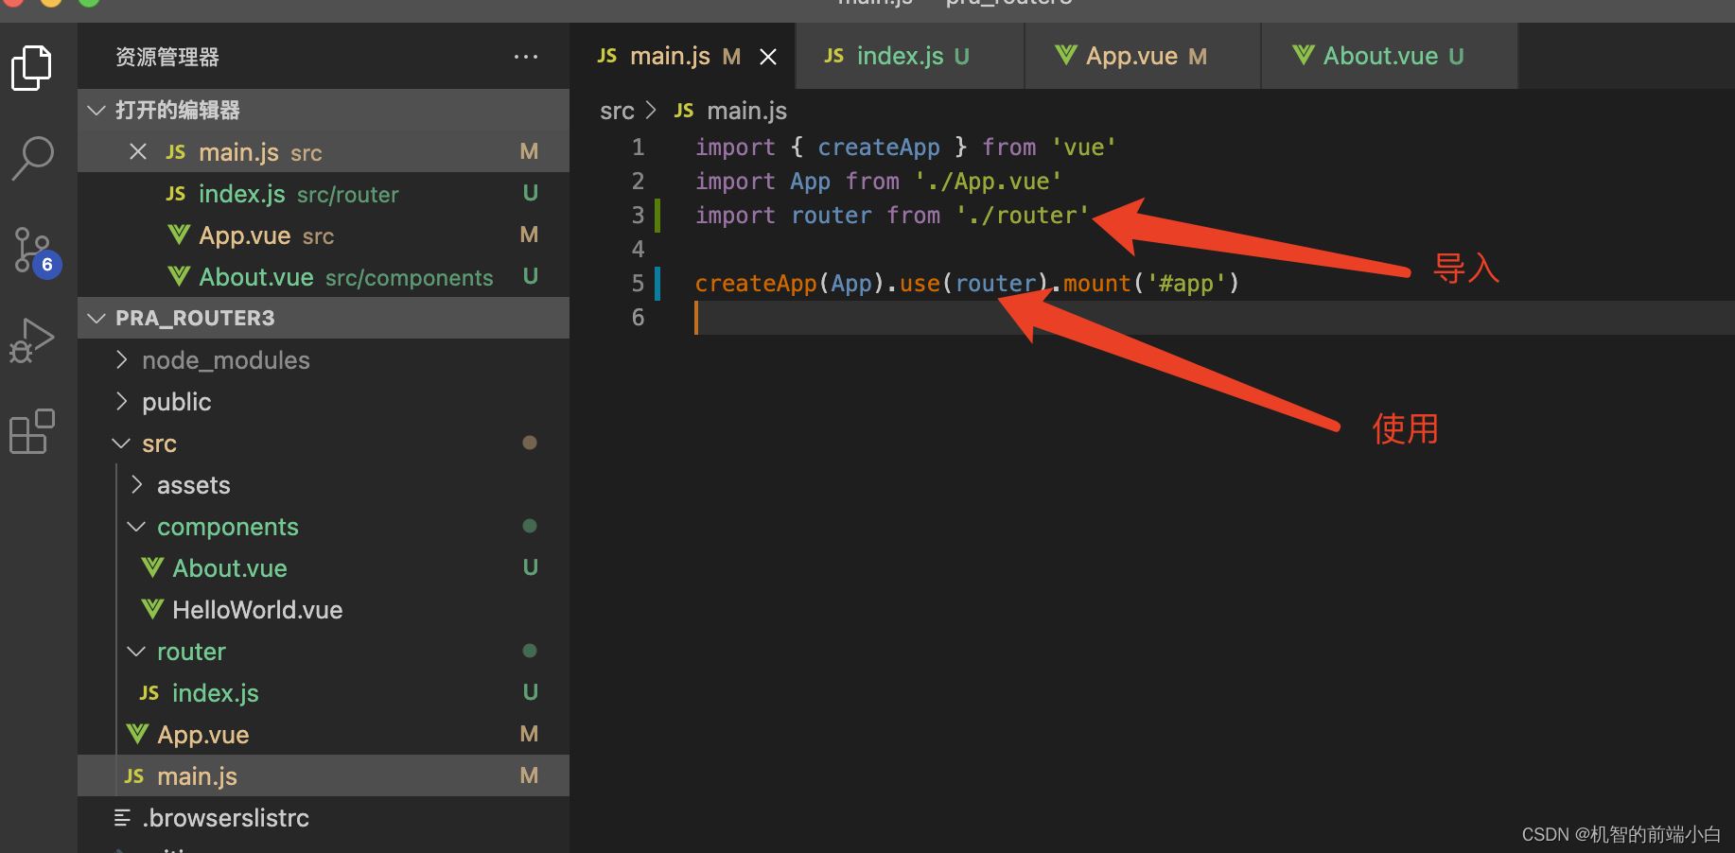Collapse the PRA_ROUTER3 project section

coord(324,318)
